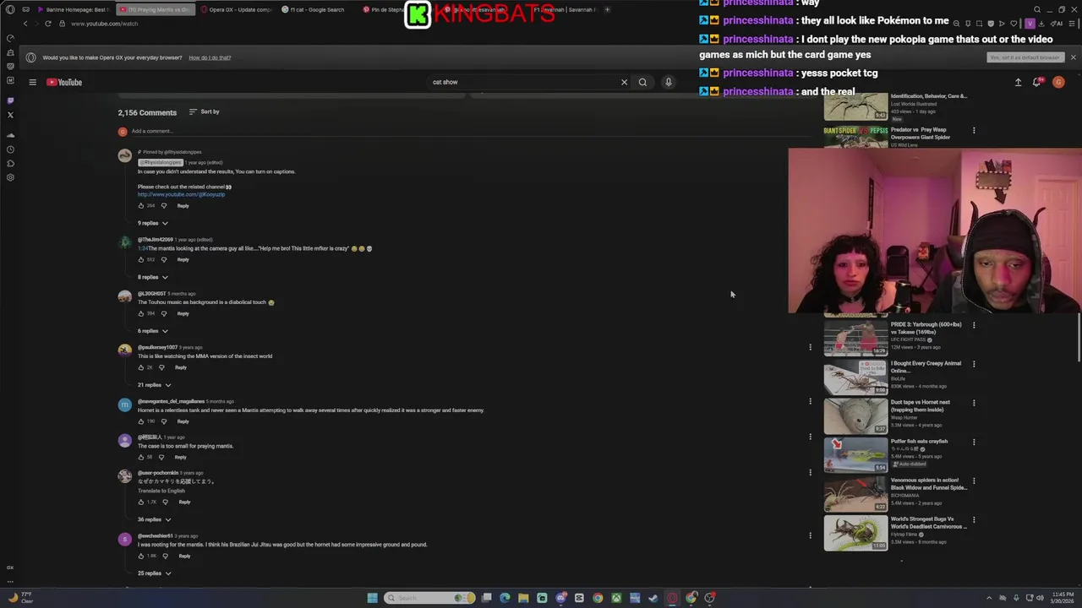Clear the 'cat show' search text

[624, 82]
